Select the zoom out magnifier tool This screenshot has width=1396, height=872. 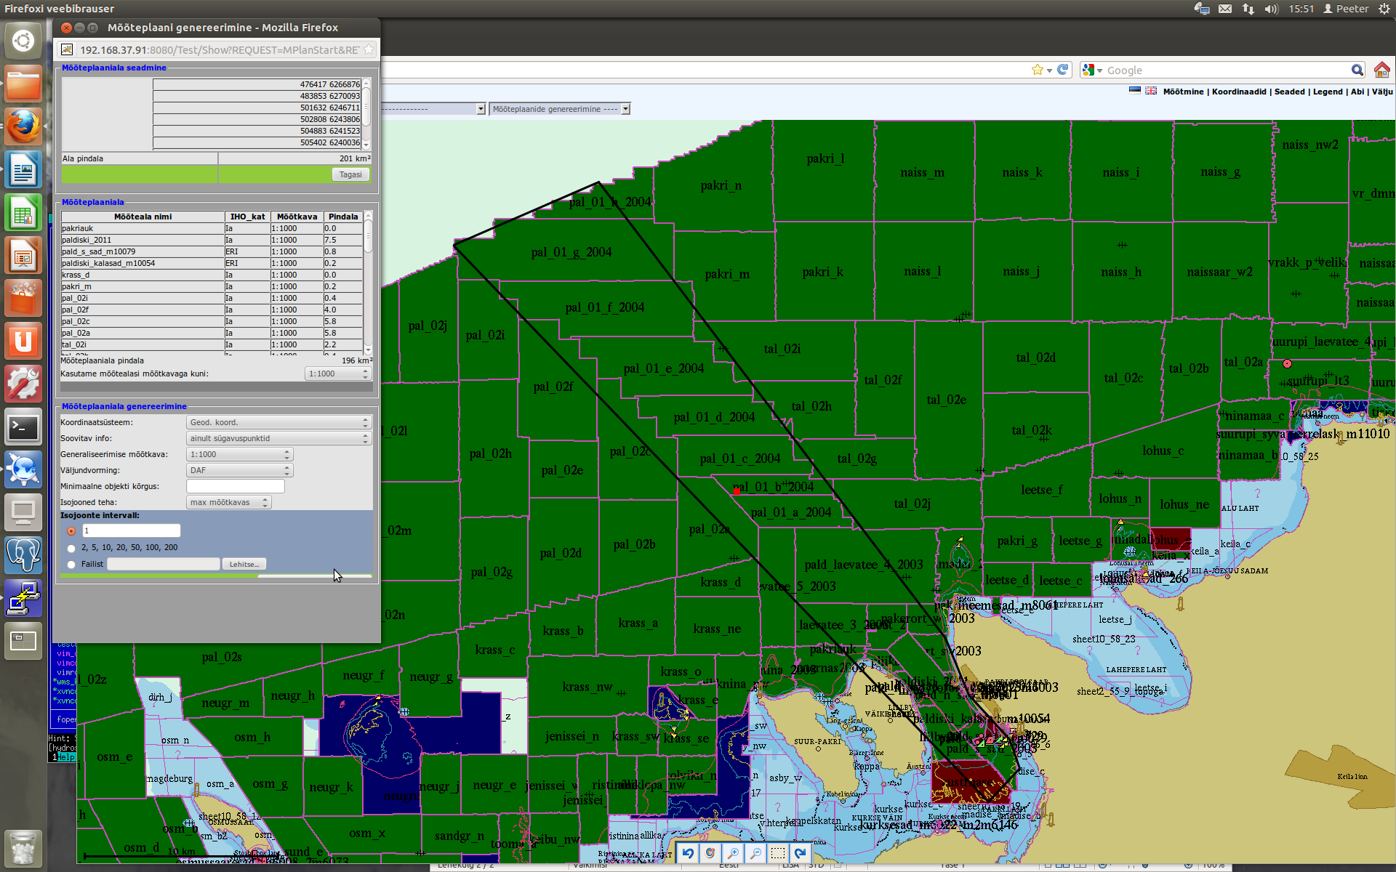click(755, 853)
